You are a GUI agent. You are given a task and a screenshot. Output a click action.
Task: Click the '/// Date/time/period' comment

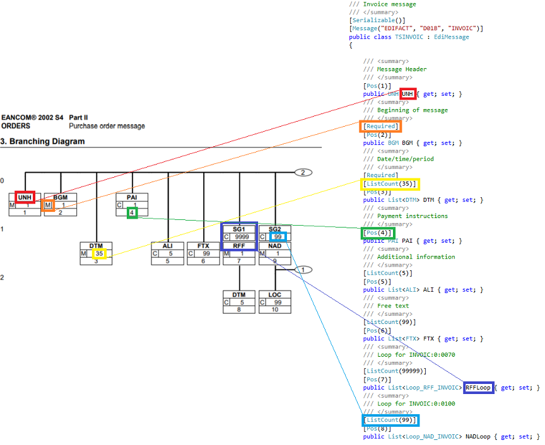coord(398,159)
